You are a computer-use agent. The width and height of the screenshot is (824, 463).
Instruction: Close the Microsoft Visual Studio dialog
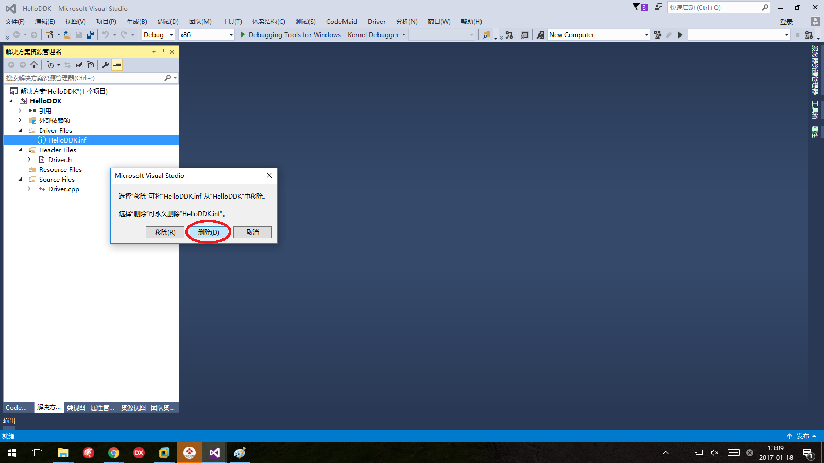[269, 176]
